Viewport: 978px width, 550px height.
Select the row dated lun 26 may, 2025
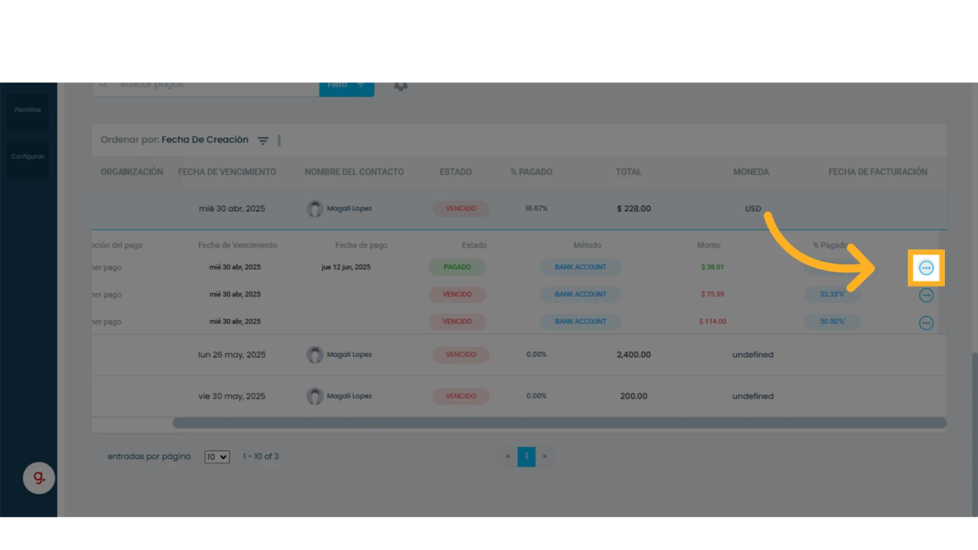519,355
